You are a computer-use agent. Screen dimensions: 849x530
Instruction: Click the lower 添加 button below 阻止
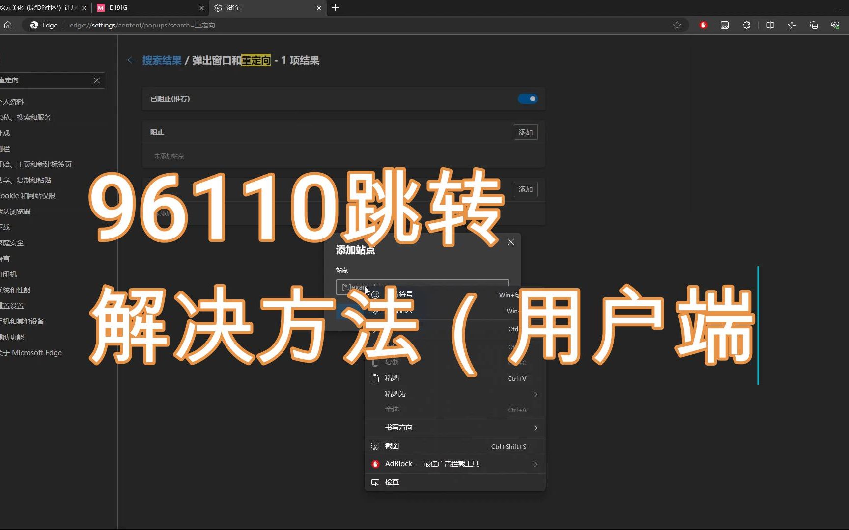tap(525, 189)
